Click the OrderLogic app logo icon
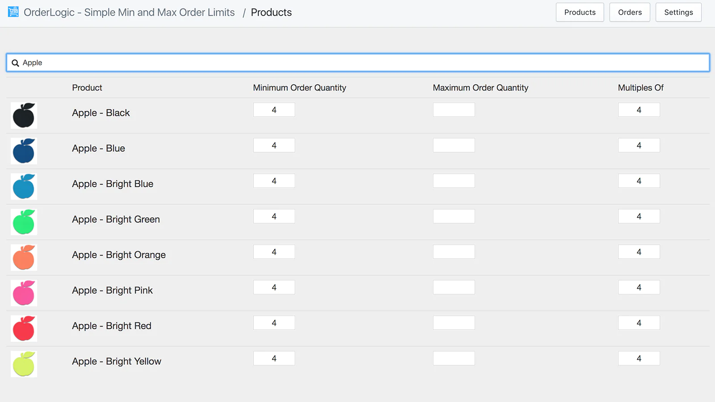 pyautogui.click(x=13, y=12)
